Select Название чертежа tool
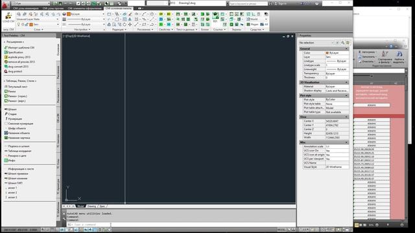 point(17,138)
